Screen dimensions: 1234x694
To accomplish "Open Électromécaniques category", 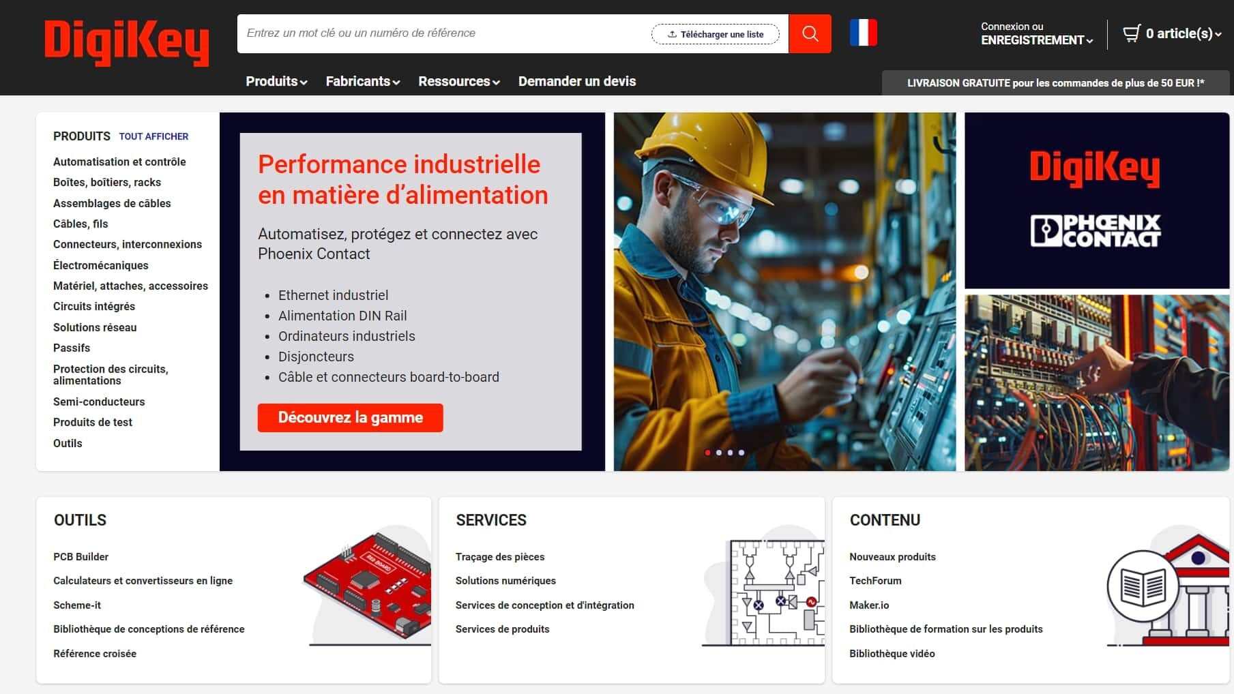I will point(100,265).
